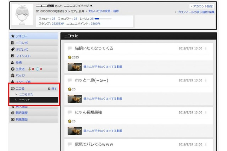Image resolution: width=227 pixels, height=151 pixels.
Task: Click comment bubble icon beside ホッと一息
Action: (70, 80)
